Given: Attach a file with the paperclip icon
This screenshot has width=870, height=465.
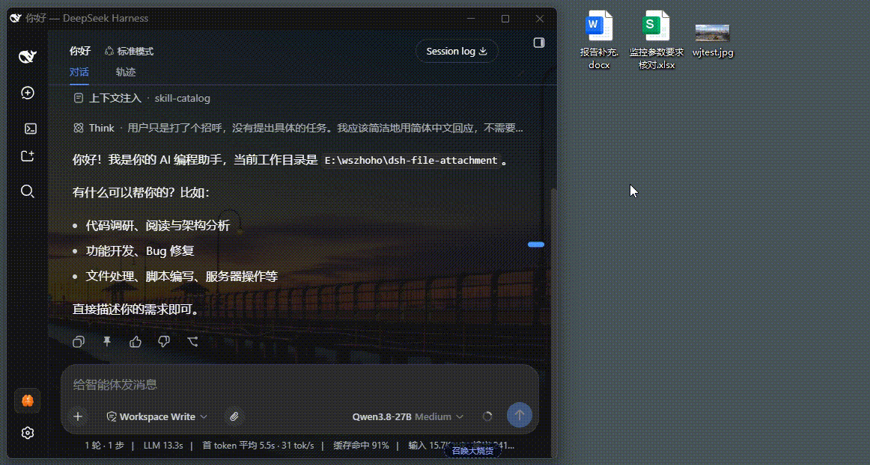Looking at the screenshot, I should pyautogui.click(x=234, y=416).
